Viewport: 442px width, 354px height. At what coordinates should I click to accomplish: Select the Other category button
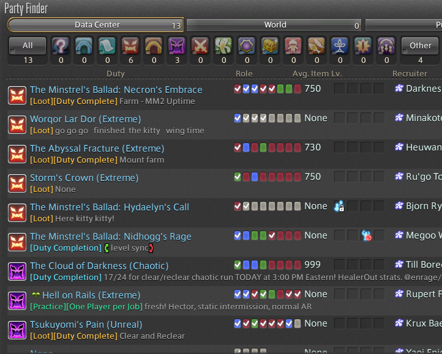pos(420,45)
